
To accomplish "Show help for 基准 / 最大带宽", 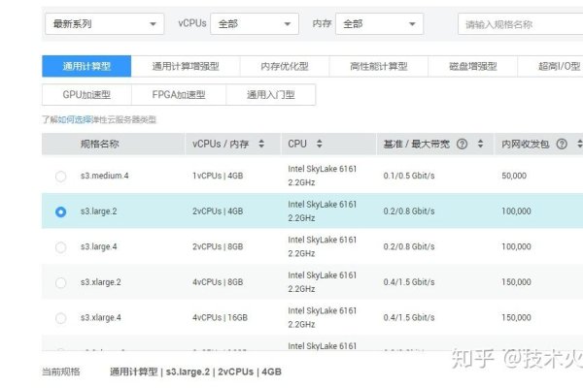I will (462, 144).
